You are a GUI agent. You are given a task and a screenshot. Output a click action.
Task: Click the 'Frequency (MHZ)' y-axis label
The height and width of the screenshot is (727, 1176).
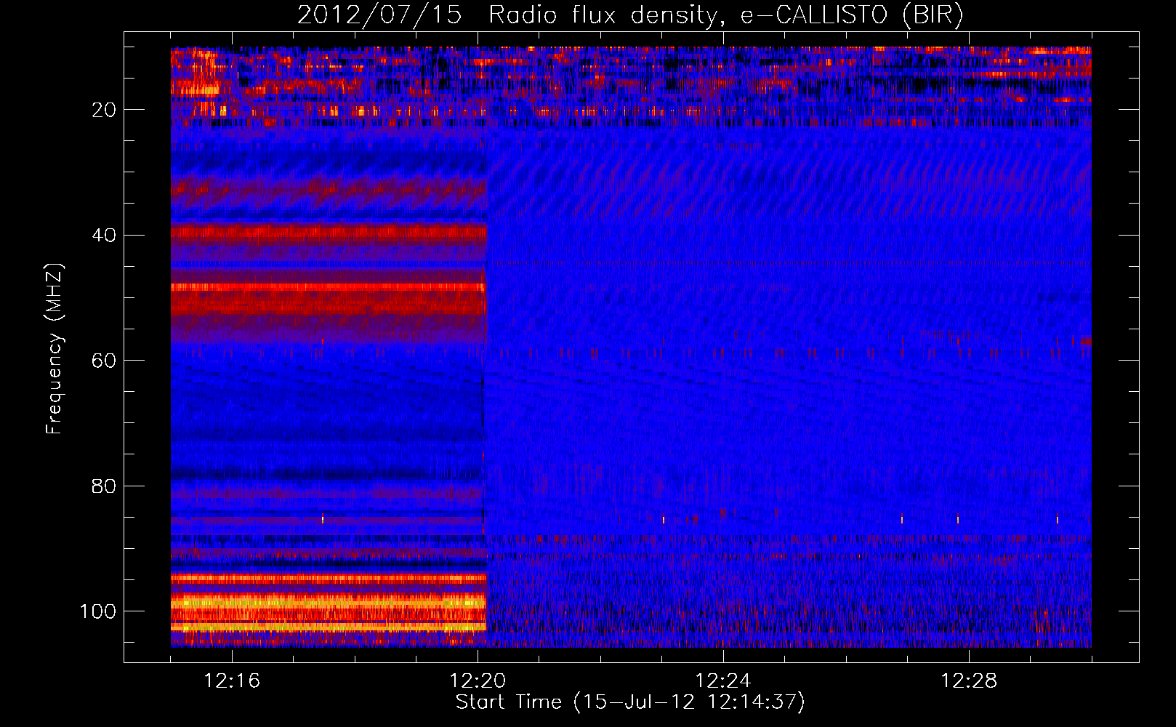55,349
